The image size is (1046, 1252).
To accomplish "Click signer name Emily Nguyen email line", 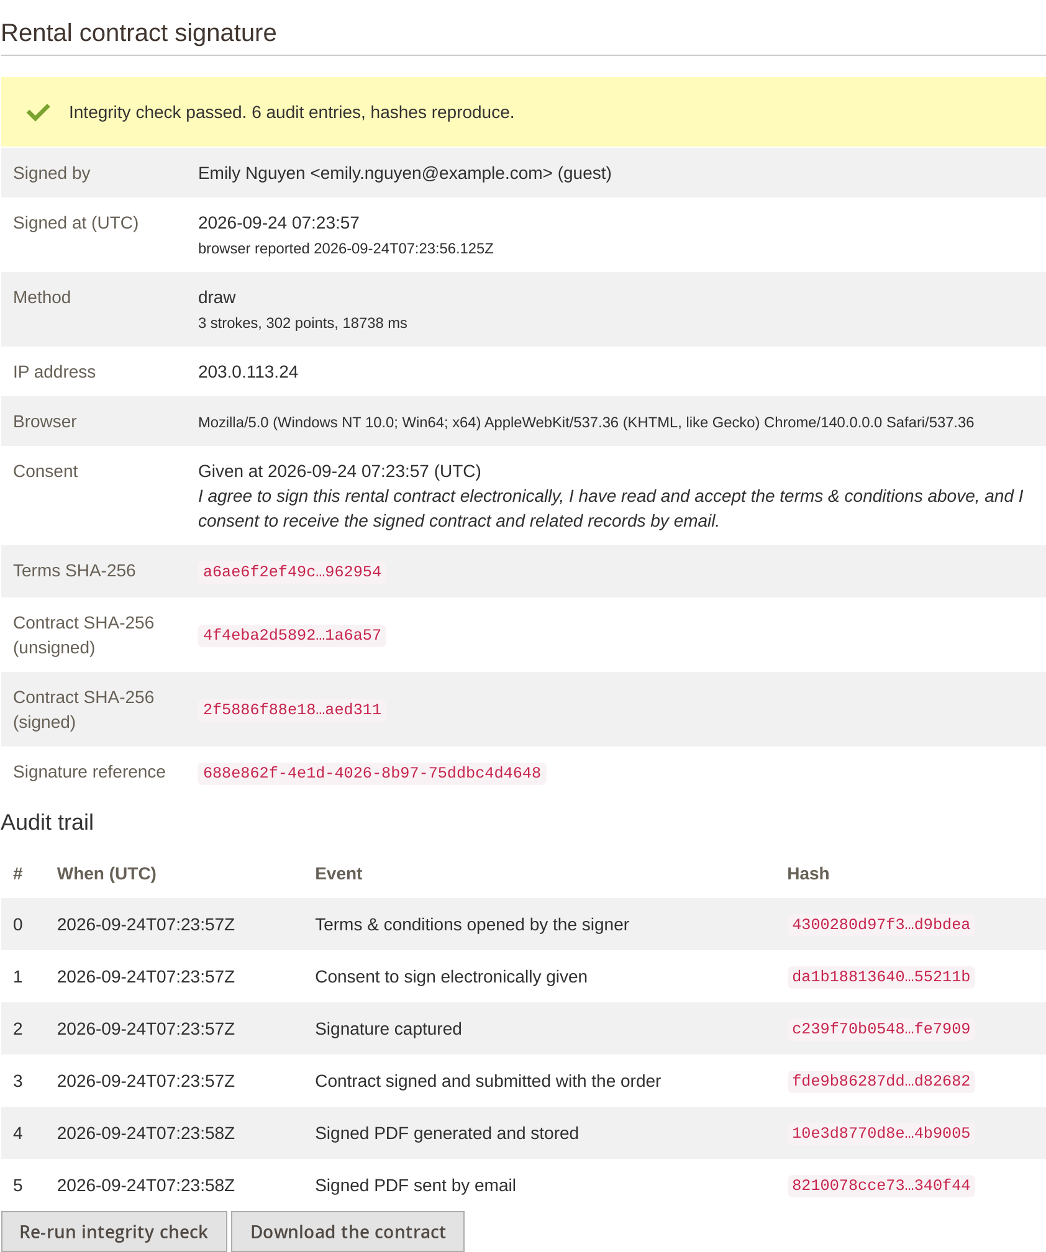I will click(405, 173).
